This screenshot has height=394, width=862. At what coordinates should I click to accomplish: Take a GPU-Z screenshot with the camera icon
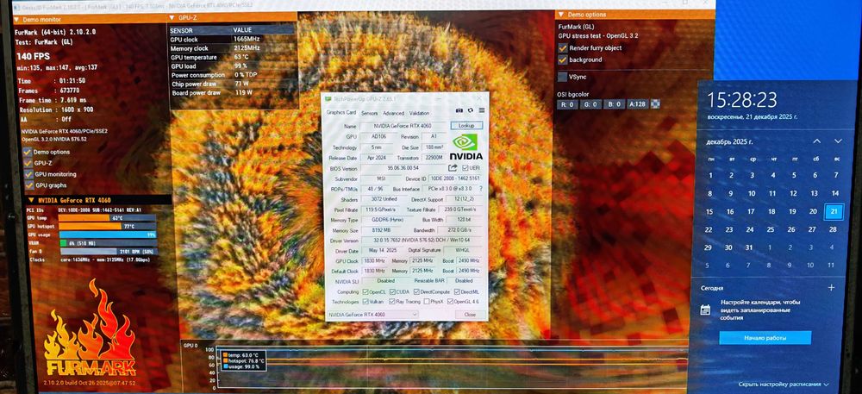(460, 110)
